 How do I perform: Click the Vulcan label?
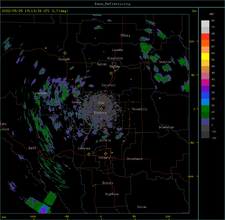point(142,207)
